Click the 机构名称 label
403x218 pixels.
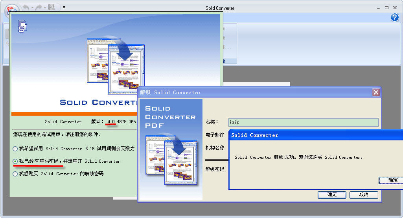215,147
